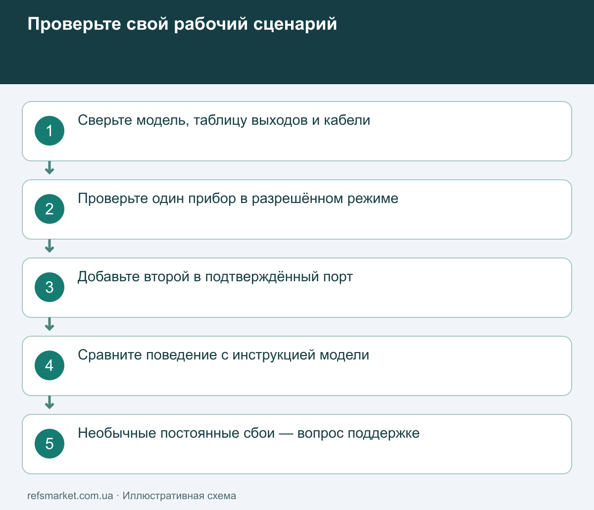Select the card "Добавьте второй в подтверждённый порт"
Viewport: 594px width, 510px height.
pyautogui.click(x=297, y=288)
